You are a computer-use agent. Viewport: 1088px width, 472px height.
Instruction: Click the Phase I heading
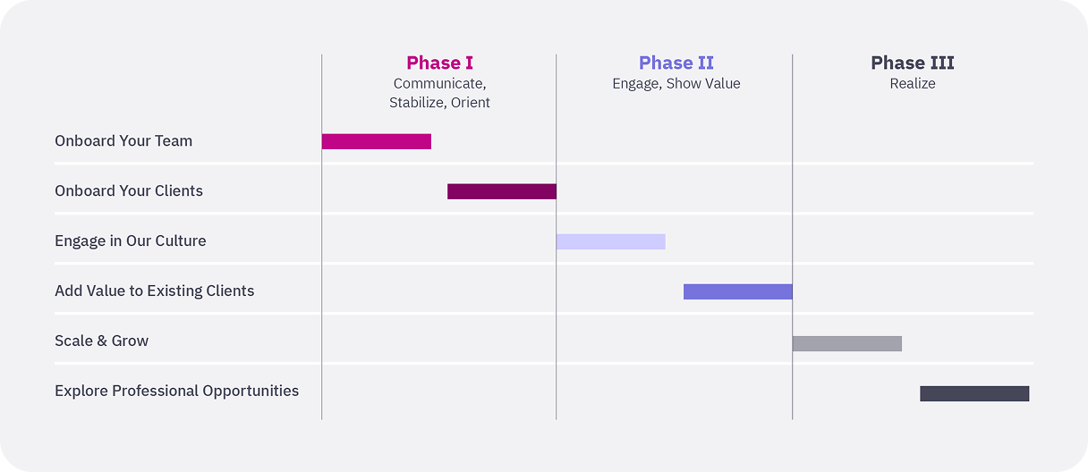[439, 63]
